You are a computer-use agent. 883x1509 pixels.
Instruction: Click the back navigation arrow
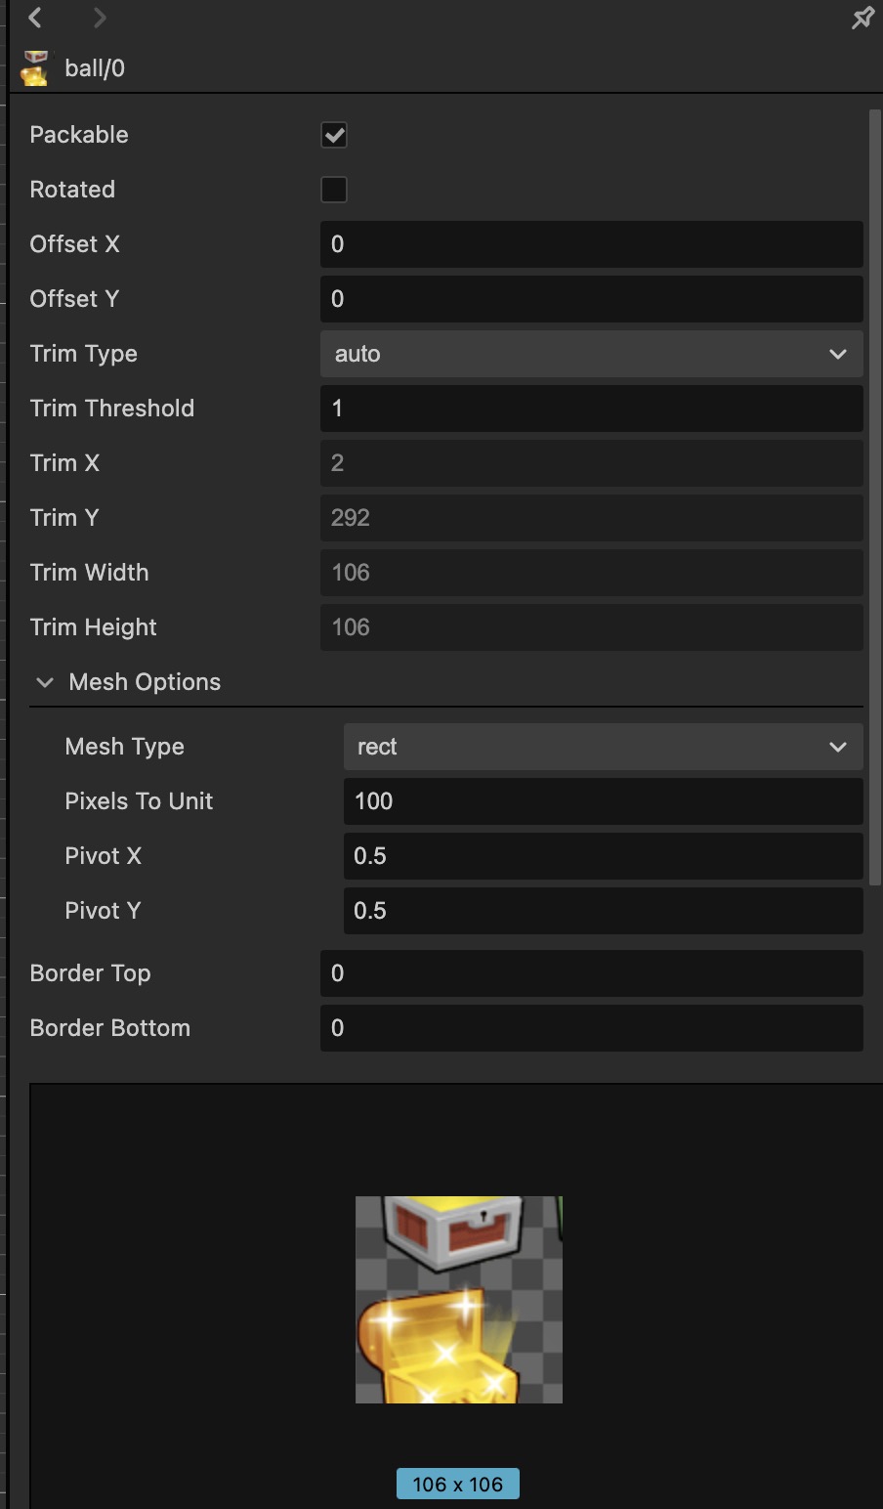pyautogui.click(x=36, y=18)
